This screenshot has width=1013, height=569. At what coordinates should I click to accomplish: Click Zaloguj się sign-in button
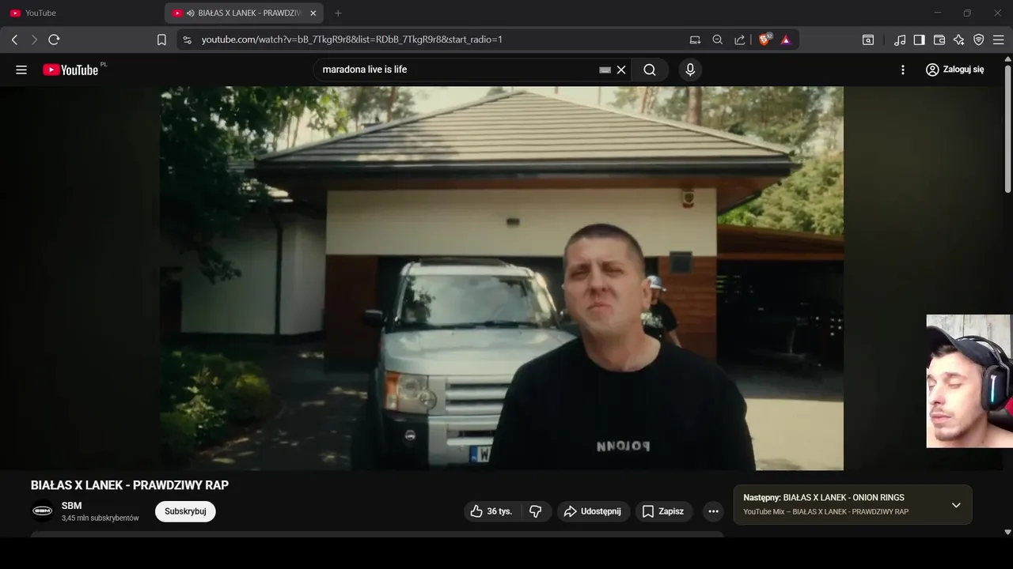point(955,70)
